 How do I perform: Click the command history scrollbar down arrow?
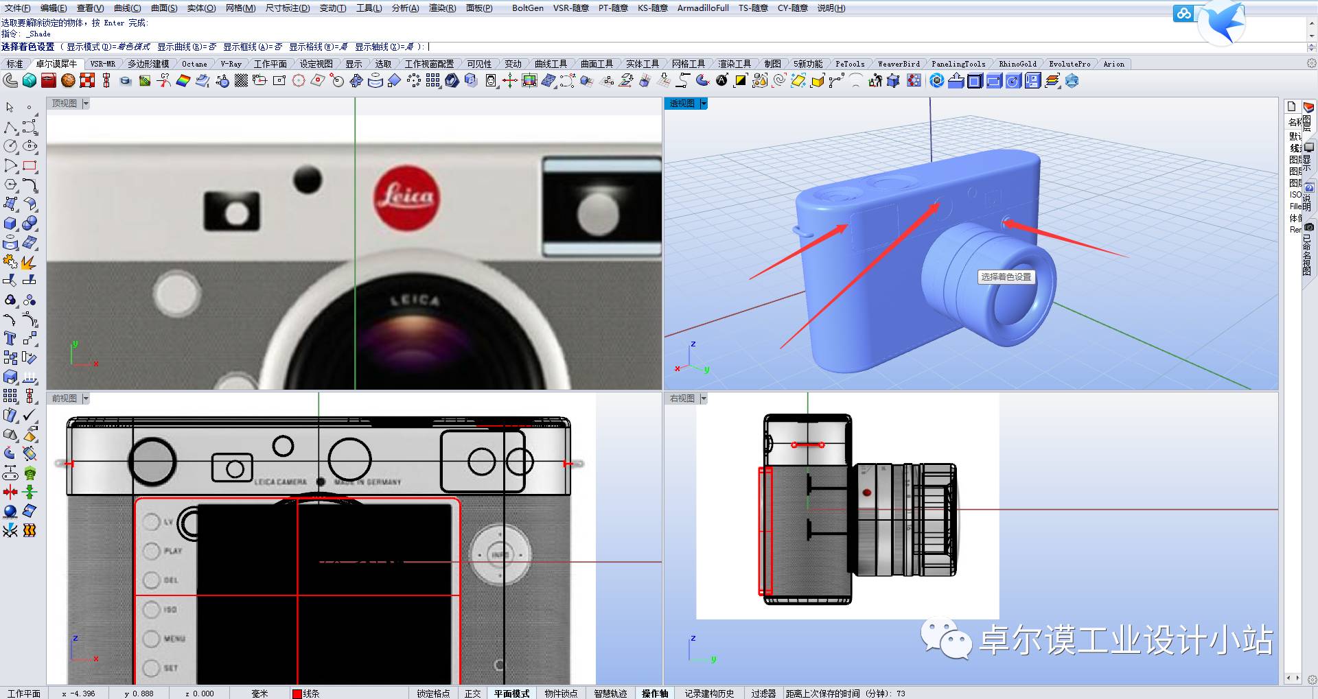1312,36
